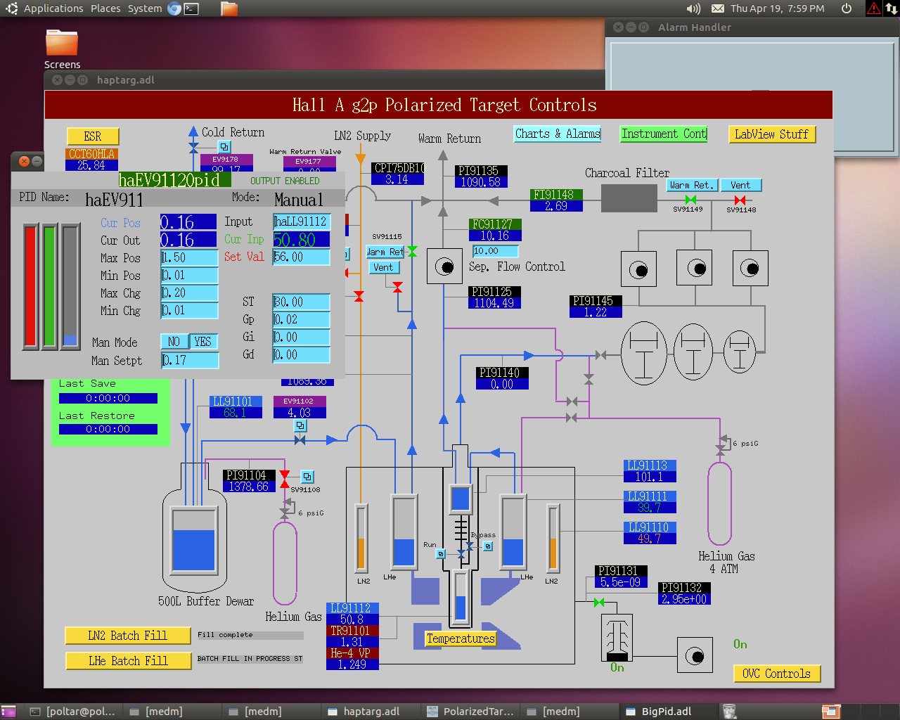The height and width of the screenshot is (720, 900).
Task: Click Max Chg input field
Action: pyautogui.click(x=189, y=292)
